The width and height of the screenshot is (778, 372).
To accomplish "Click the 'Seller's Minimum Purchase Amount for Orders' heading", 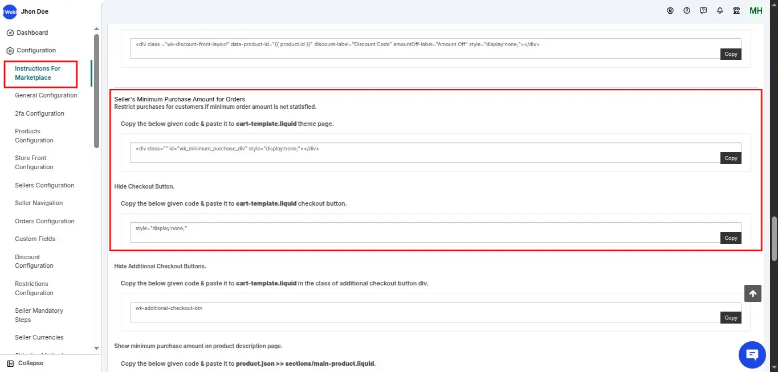I will point(180,99).
